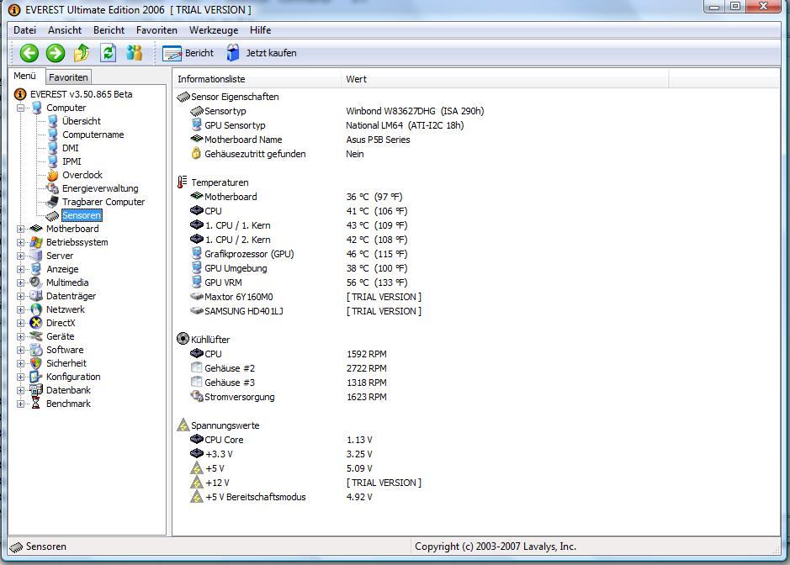The width and height of the screenshot is (790, 565).
Task: Click the Bericht toolbar button
Action: click(188, 53)
